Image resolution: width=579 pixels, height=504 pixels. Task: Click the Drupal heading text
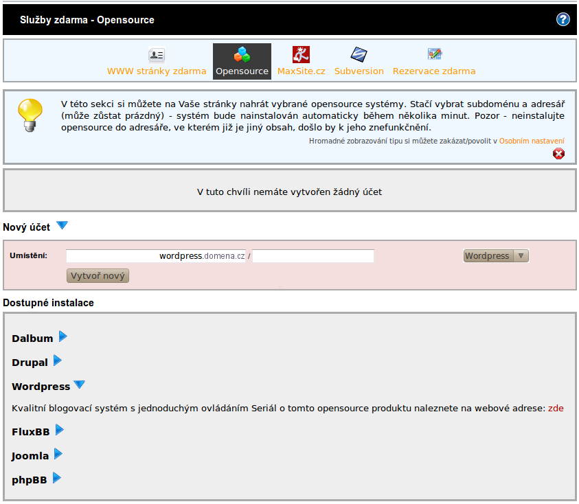(x=30, y=363)
